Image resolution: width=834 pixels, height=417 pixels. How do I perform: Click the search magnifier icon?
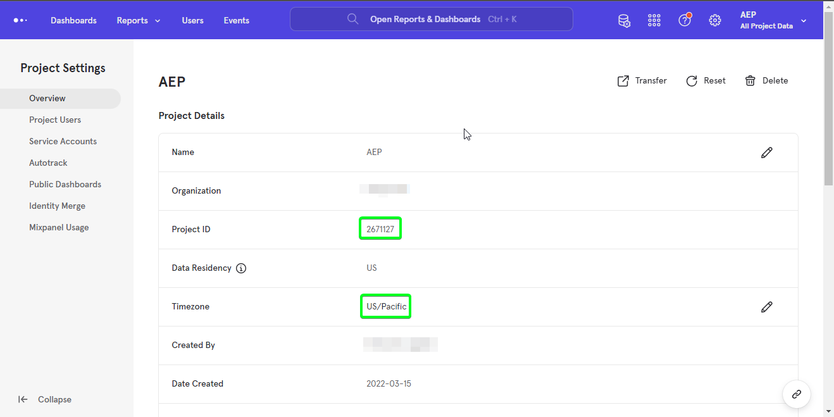tap(353, 19)
